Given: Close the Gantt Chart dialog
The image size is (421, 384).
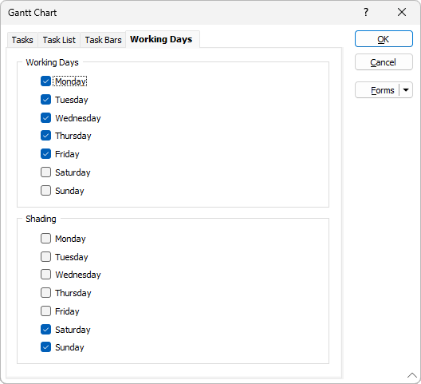Looking at the screenshot, I should click(x=402, y=12).
